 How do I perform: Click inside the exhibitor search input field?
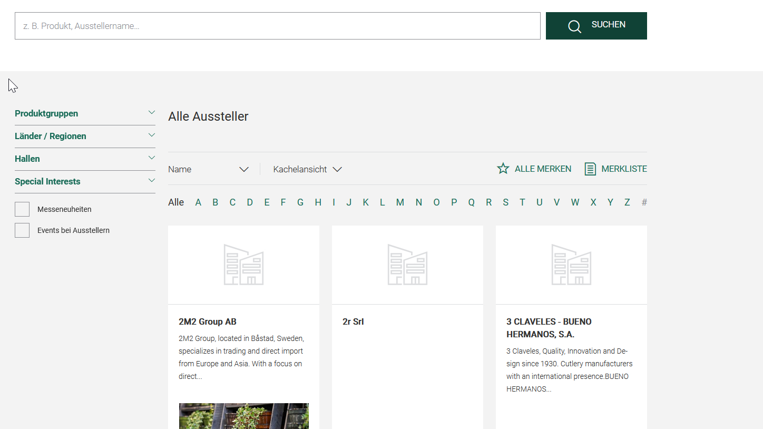(278, 25)
